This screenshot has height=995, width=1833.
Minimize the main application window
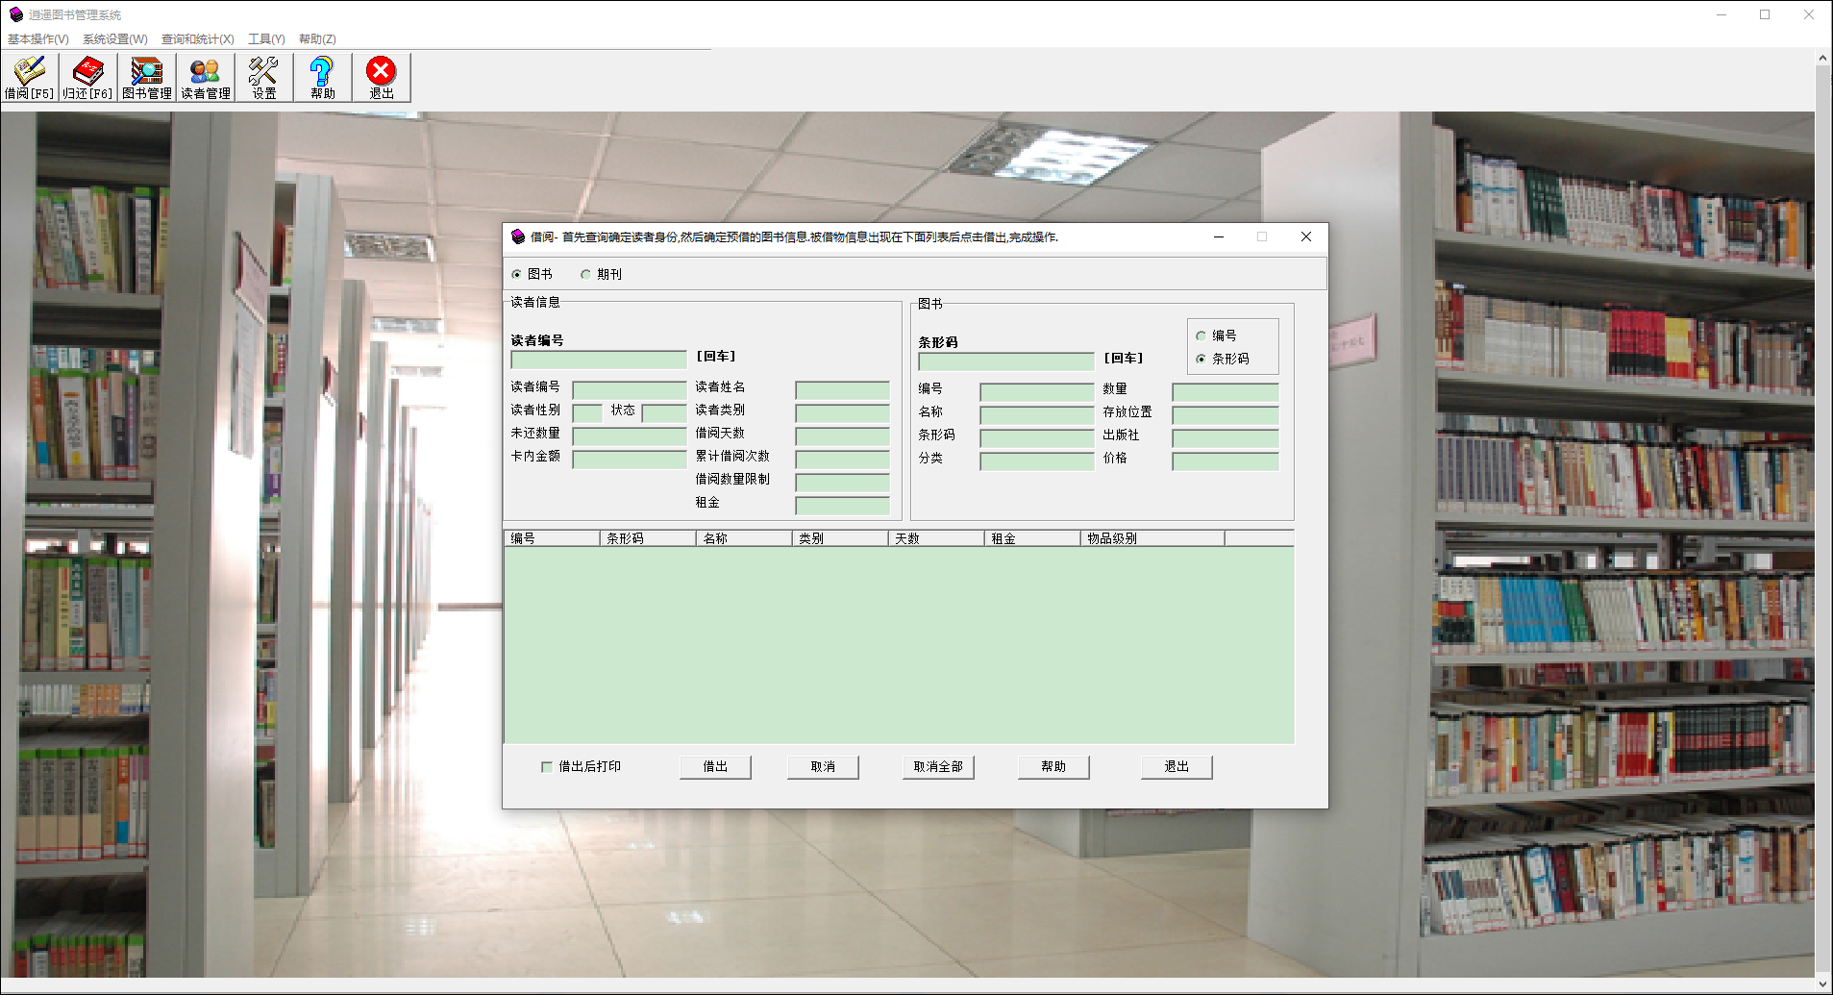point(1722,14)
